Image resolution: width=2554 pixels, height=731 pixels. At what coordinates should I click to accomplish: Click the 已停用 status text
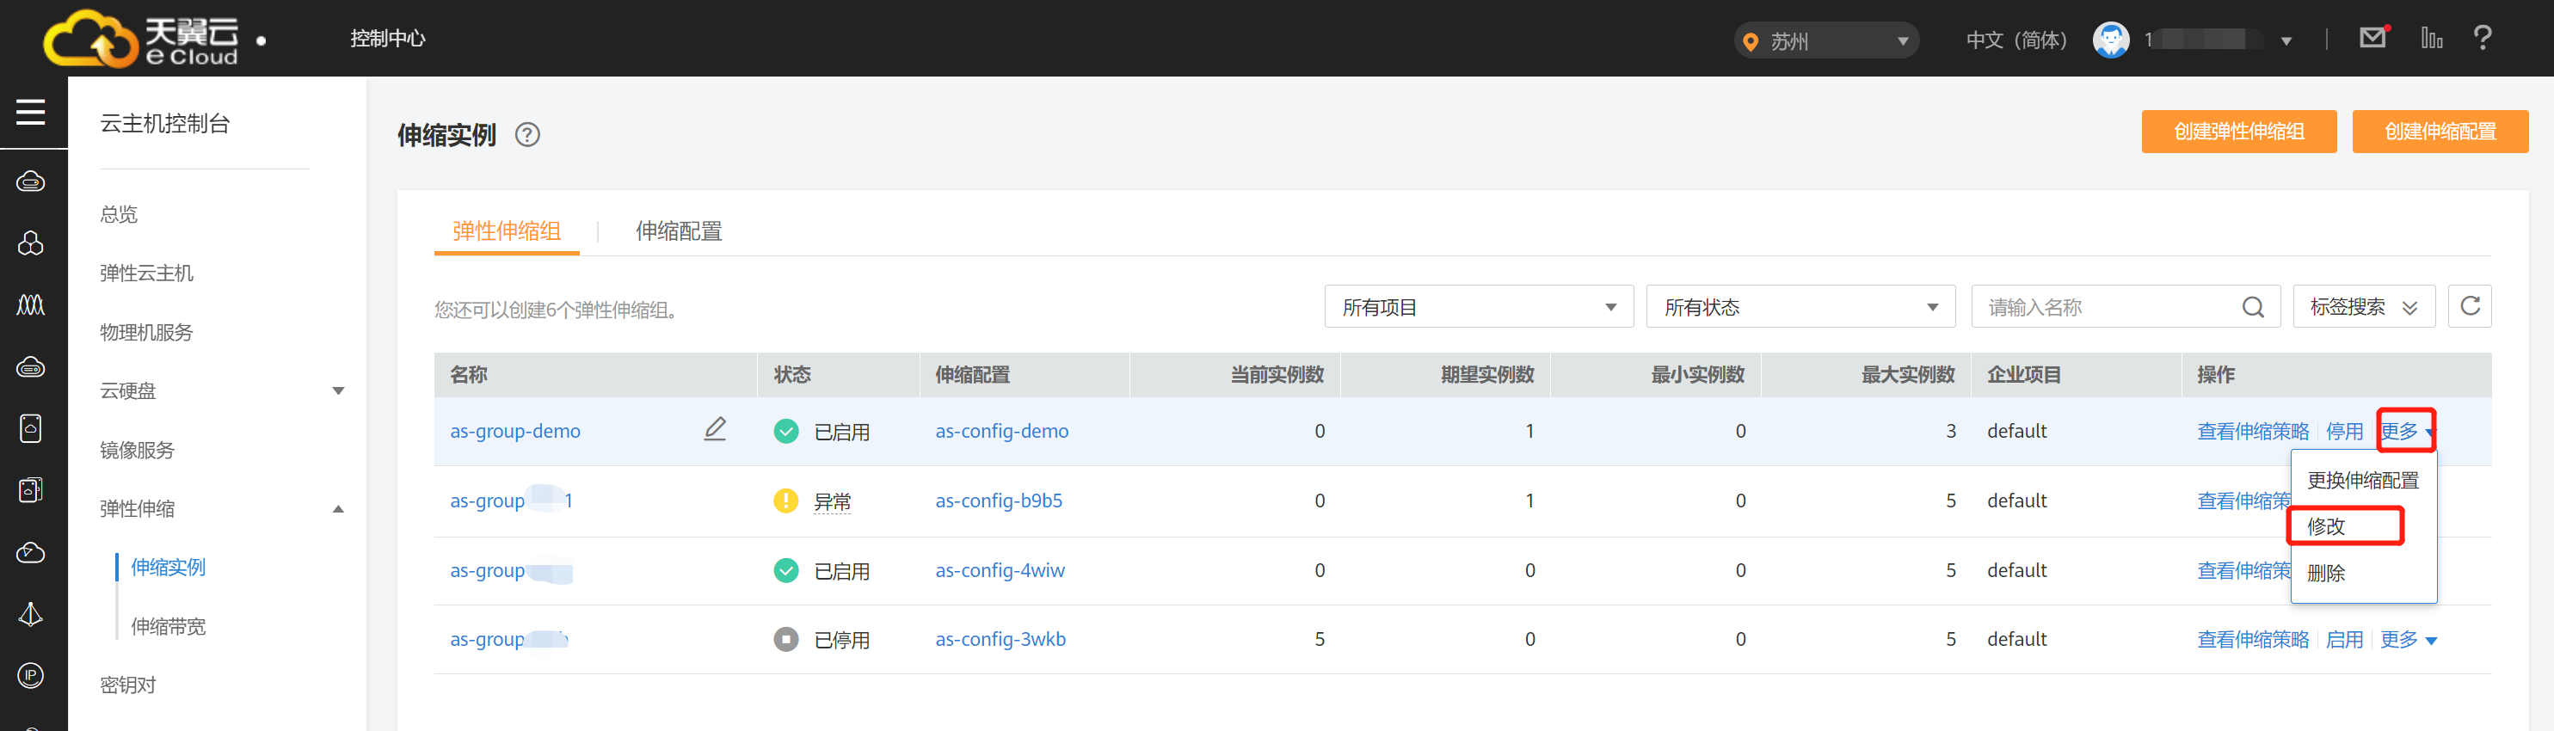pos(840,640)
